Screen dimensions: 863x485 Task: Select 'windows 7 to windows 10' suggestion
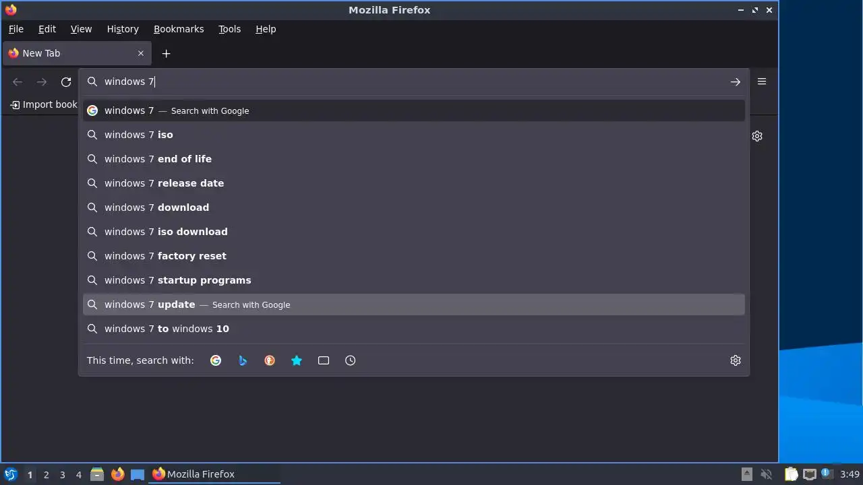pos(414,329)
